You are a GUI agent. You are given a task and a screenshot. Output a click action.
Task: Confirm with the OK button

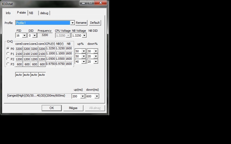click(52, 108)
